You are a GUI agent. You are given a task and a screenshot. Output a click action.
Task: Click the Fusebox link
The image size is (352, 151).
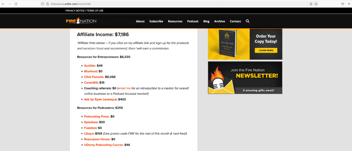tap(90, 128)
